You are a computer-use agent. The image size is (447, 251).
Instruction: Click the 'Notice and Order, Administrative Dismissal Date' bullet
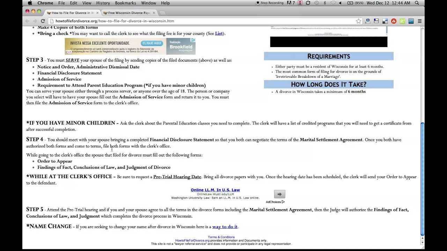[88, 67]
